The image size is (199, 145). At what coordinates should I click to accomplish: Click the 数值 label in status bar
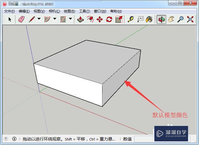[x=127, y=139]
